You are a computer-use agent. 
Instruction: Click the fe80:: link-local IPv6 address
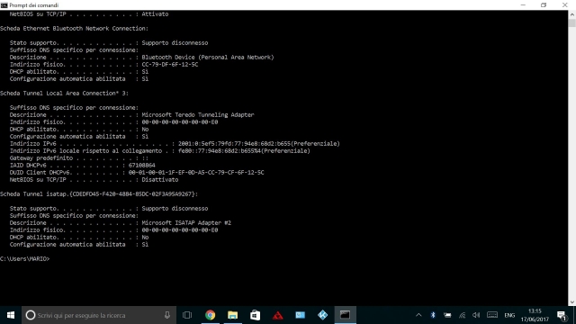click(x=244, y=151)
